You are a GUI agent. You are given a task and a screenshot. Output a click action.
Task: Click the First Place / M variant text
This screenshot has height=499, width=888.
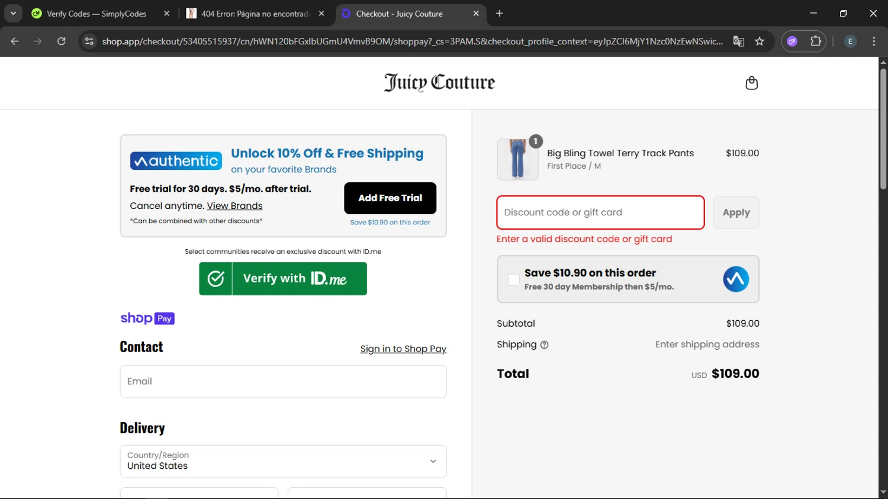(574, 166)
